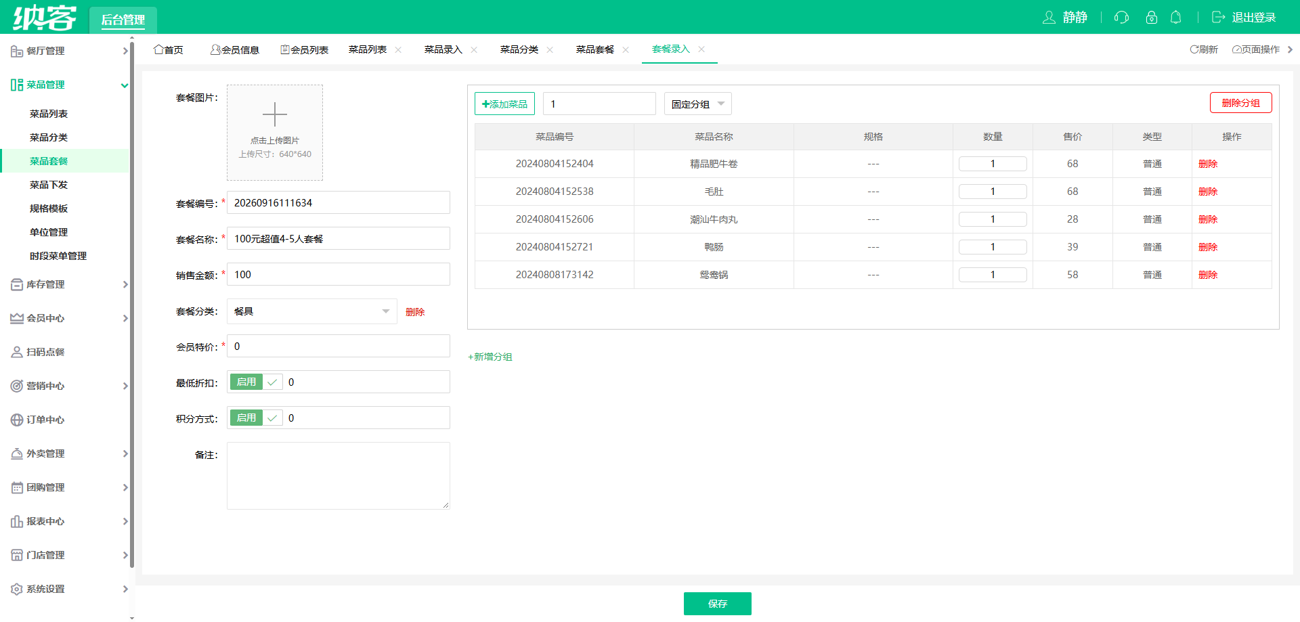Click the 外卖管理 sidebar icon
This screenshot has height=622, width=1300.
17,453
